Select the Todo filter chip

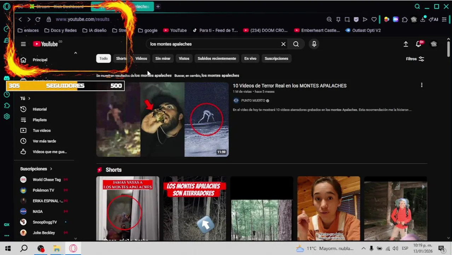[x=103, y=58]
